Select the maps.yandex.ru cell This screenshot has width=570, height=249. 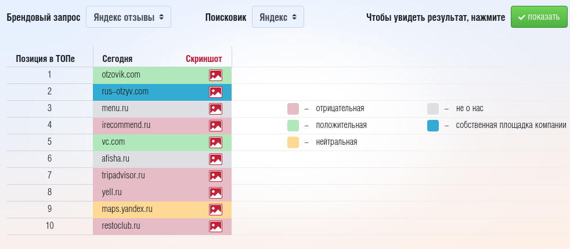[162, 210]
